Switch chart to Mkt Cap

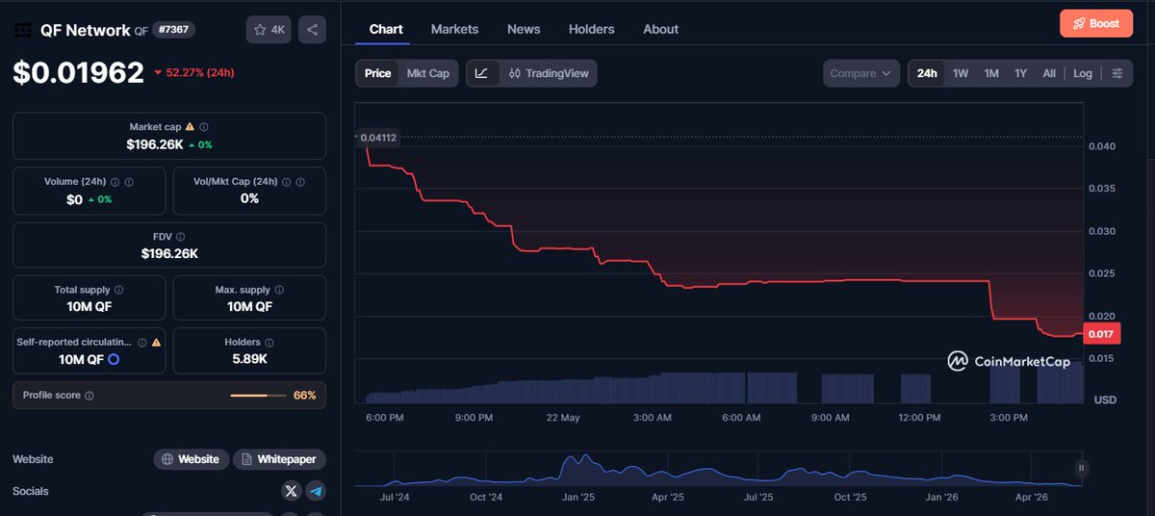(x=428, y=73)
